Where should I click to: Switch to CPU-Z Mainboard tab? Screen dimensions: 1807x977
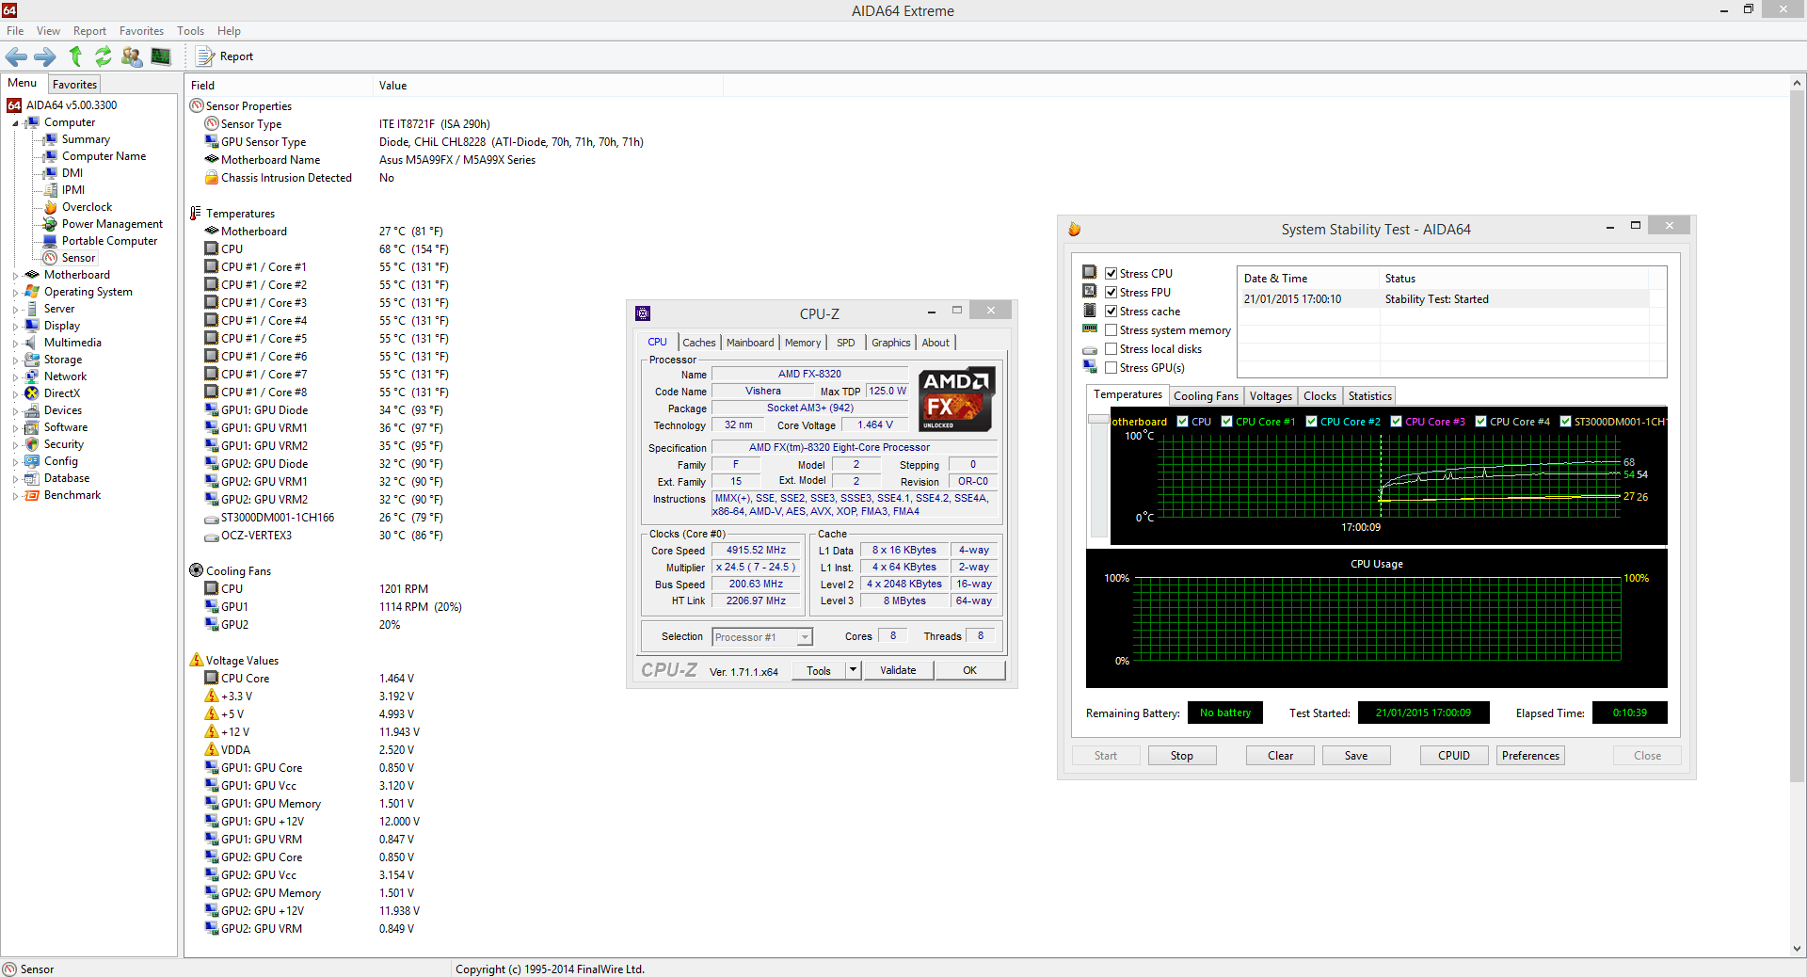(x=750, y=343)
